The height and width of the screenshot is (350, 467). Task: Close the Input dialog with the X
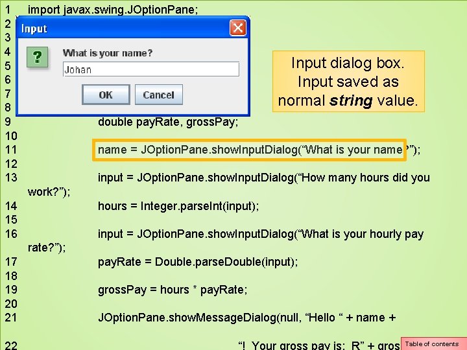pos(237,28)
